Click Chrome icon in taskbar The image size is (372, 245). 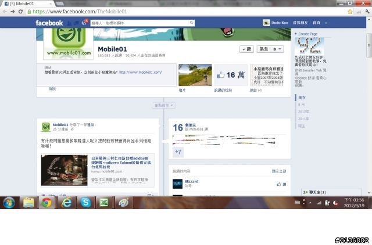coord(46,203)
